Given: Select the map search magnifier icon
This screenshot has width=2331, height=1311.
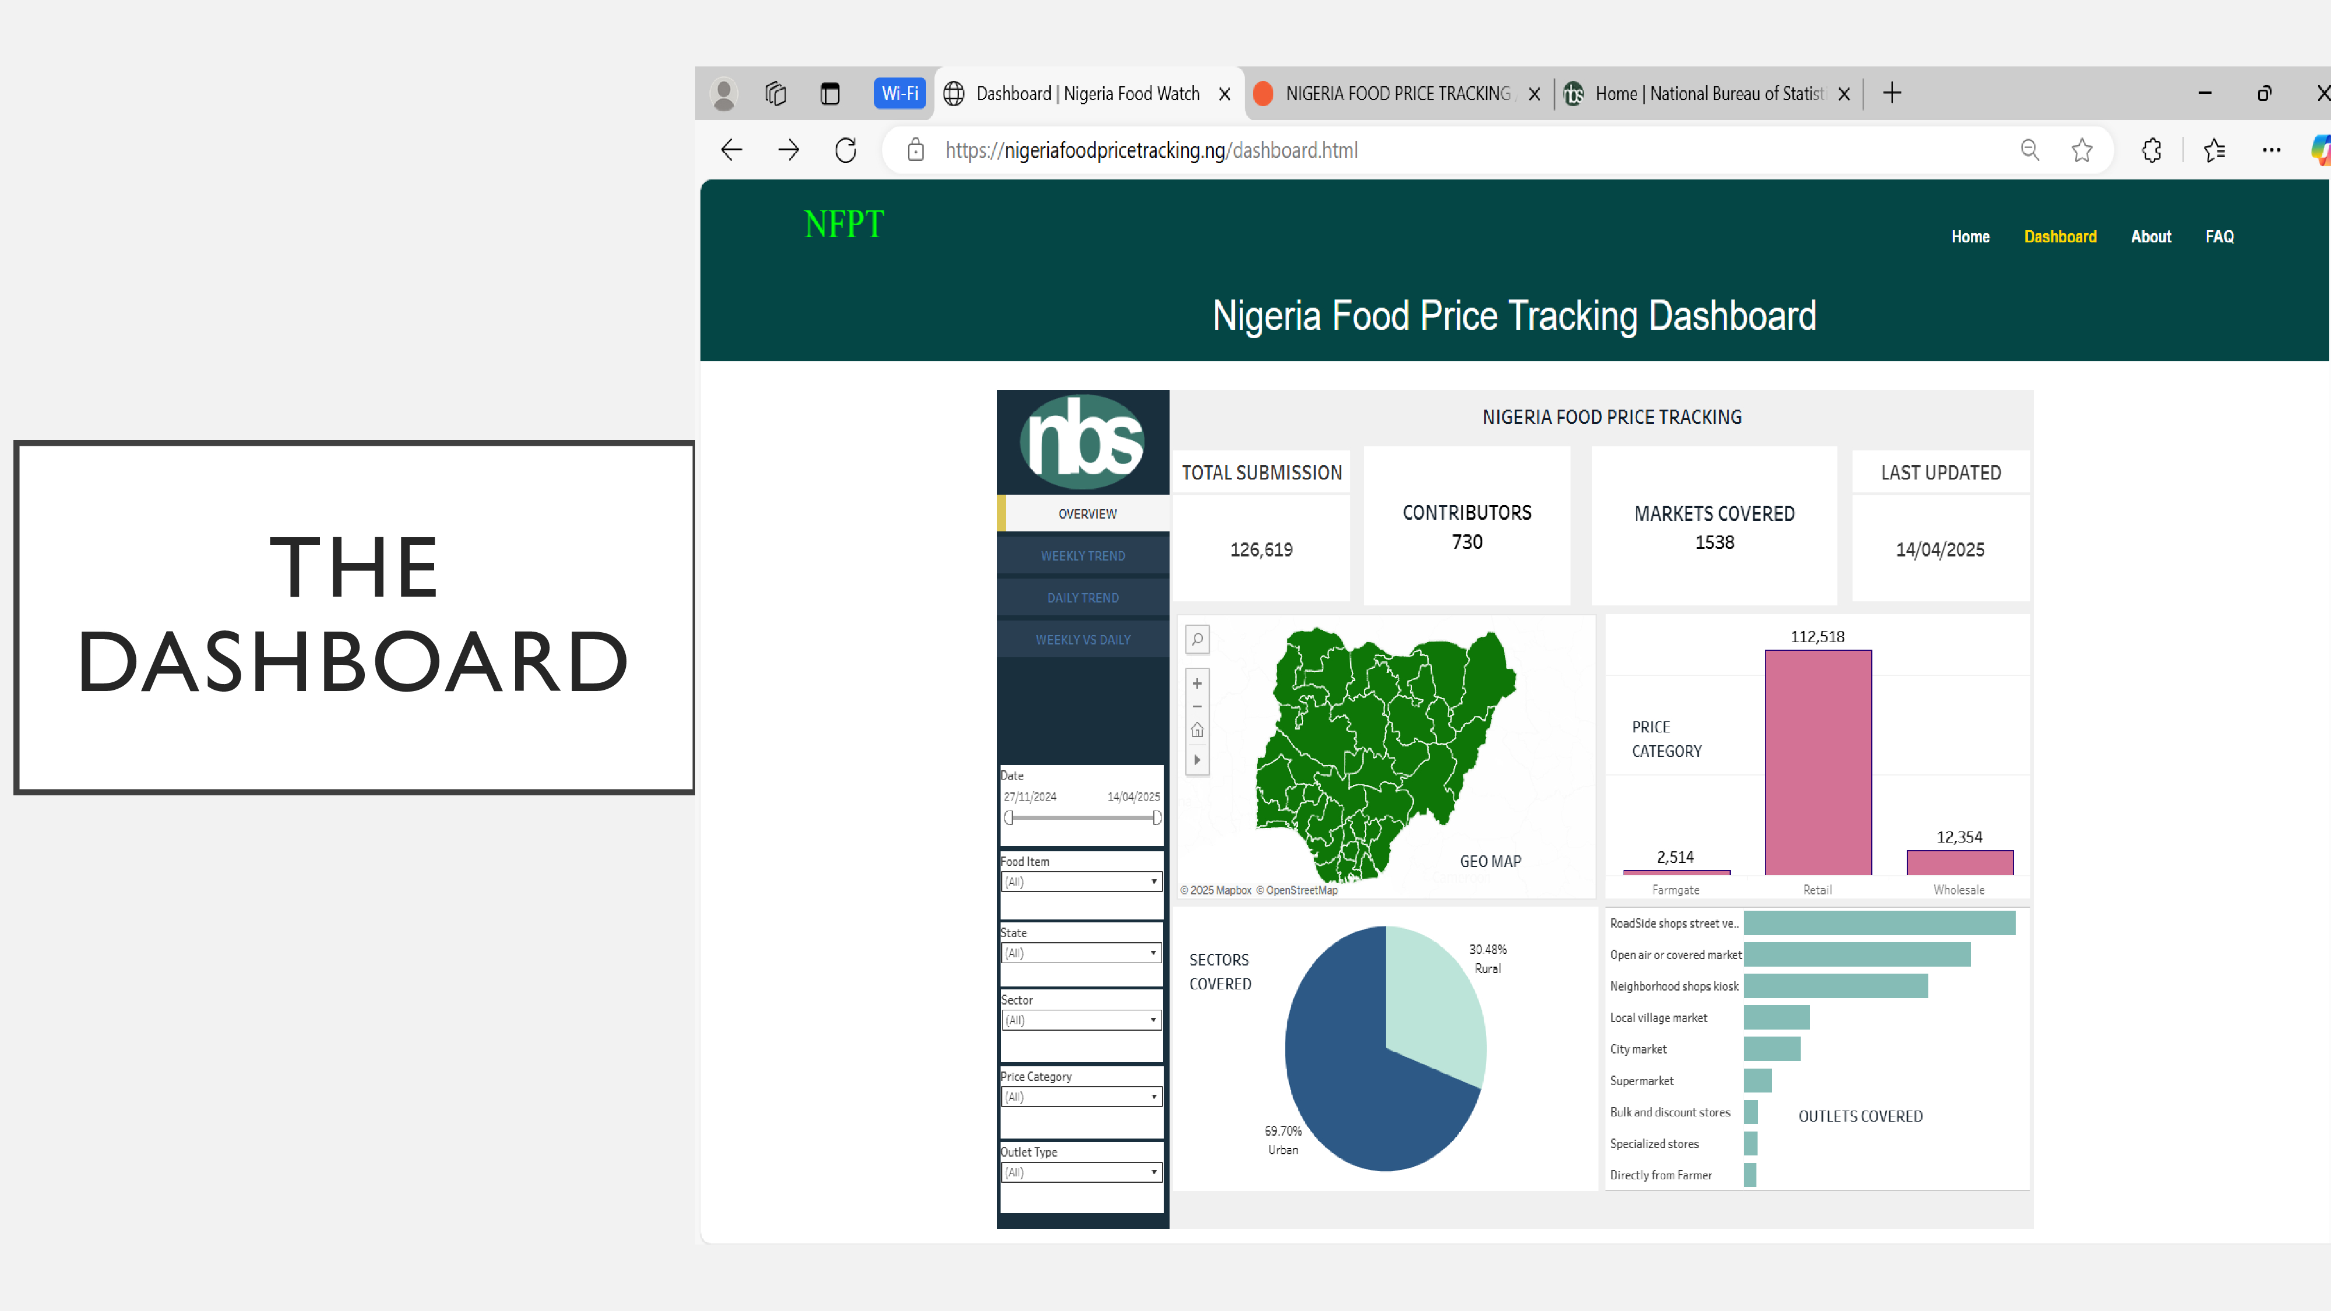Looking at the screenshot, I should (1196, 639).
